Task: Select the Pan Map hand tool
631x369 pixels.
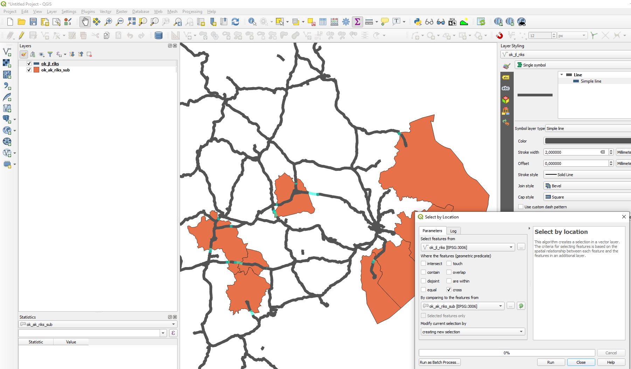Action: (85, 22)
